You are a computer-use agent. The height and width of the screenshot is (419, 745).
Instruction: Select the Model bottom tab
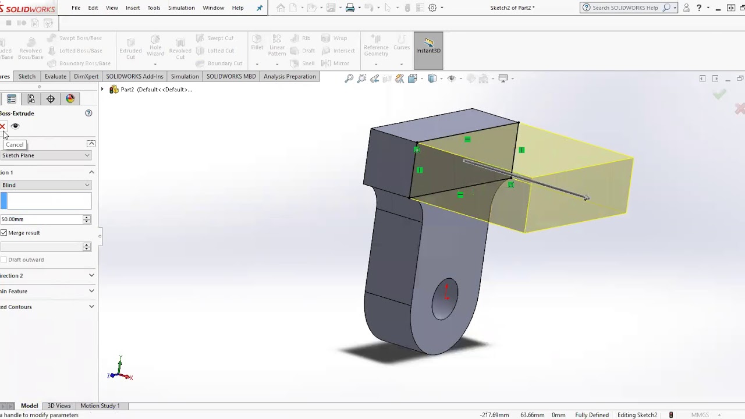[x=29, y=406]
